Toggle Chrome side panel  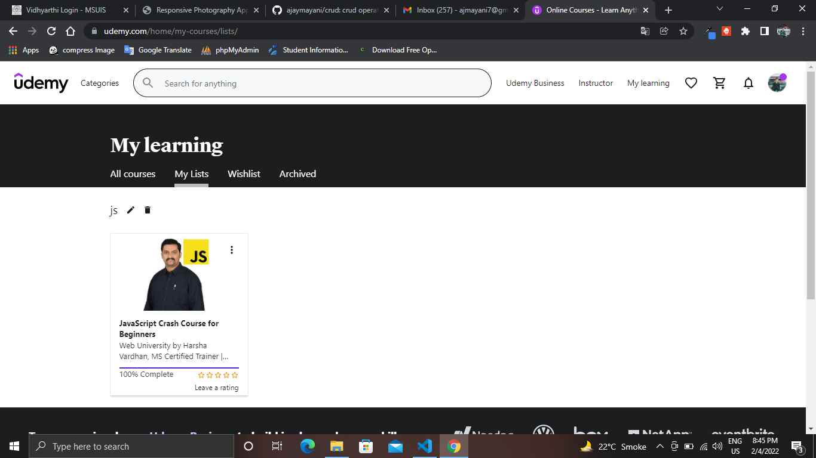[x=765, y=31]
